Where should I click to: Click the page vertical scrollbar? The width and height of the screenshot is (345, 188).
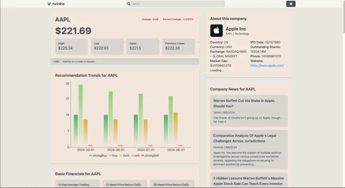344,17
